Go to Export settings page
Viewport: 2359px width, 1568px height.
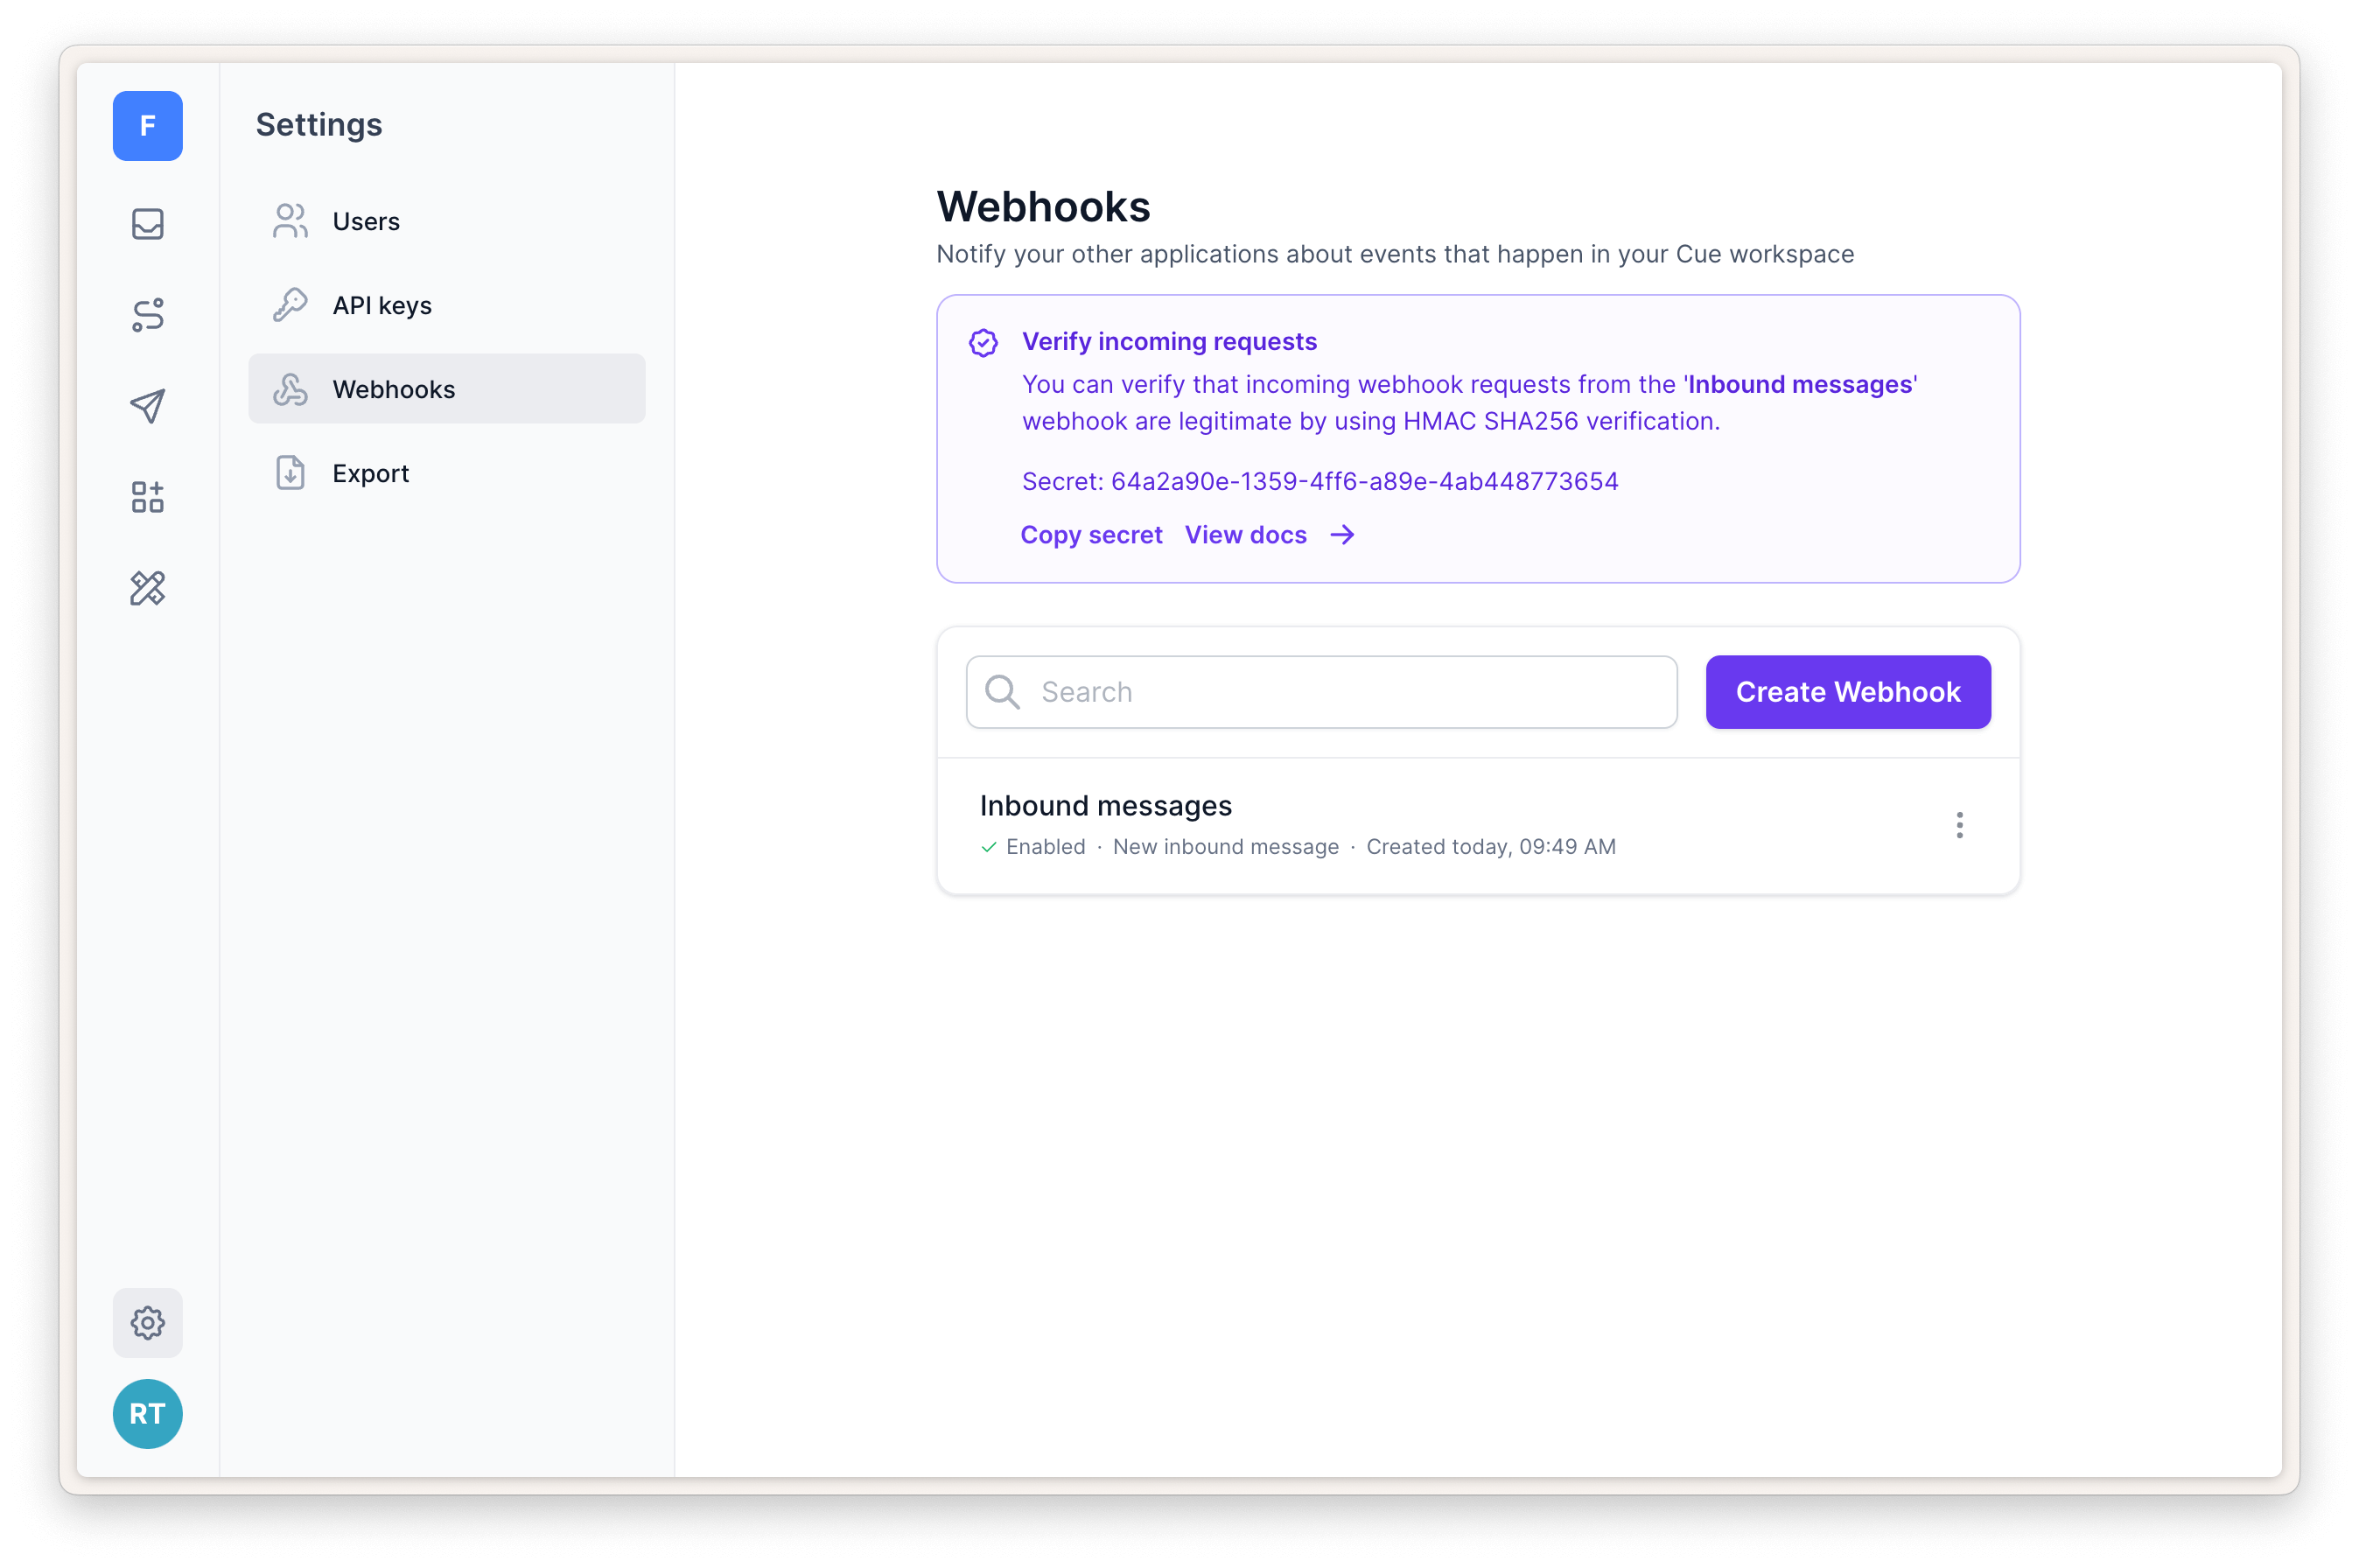point(446,473)
